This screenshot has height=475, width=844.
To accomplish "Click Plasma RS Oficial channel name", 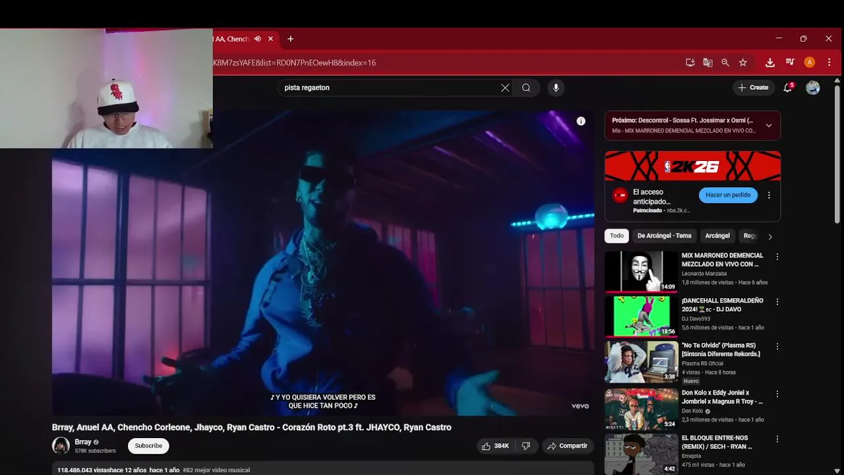I will [702, 364].
